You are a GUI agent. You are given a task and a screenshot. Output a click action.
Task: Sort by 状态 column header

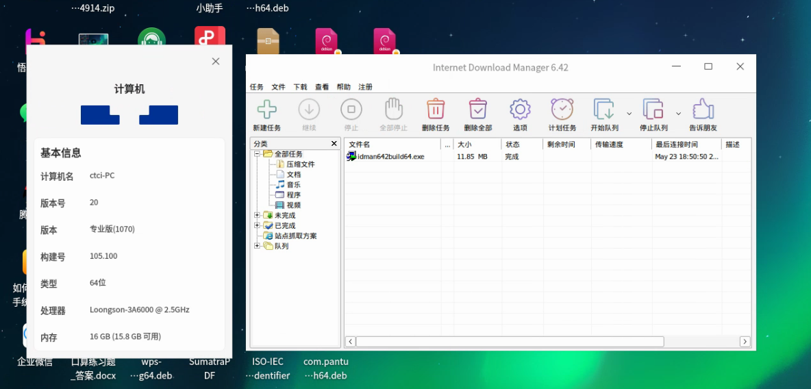point(522,145)
